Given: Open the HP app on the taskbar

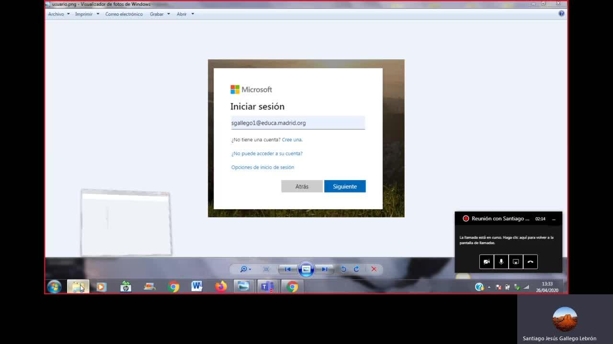Looking at the screenshot, I should click(125, 287).
